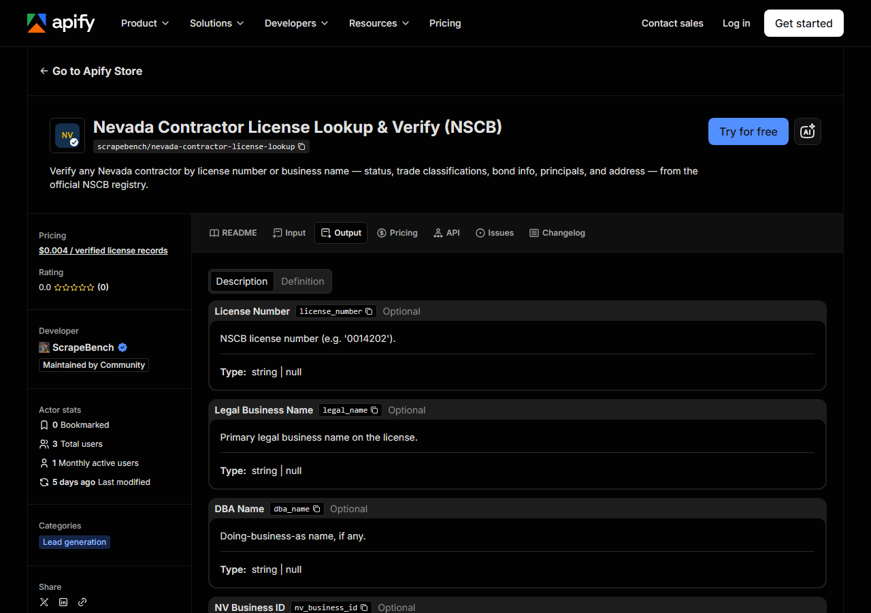Image resolution: width=871 pixels, height=613 pixels.
Task: Switch to the Definition view
Action: [x=303, y=281]
